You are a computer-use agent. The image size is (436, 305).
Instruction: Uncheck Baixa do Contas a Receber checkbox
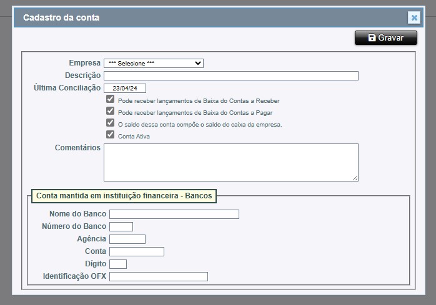pos(111,99)
